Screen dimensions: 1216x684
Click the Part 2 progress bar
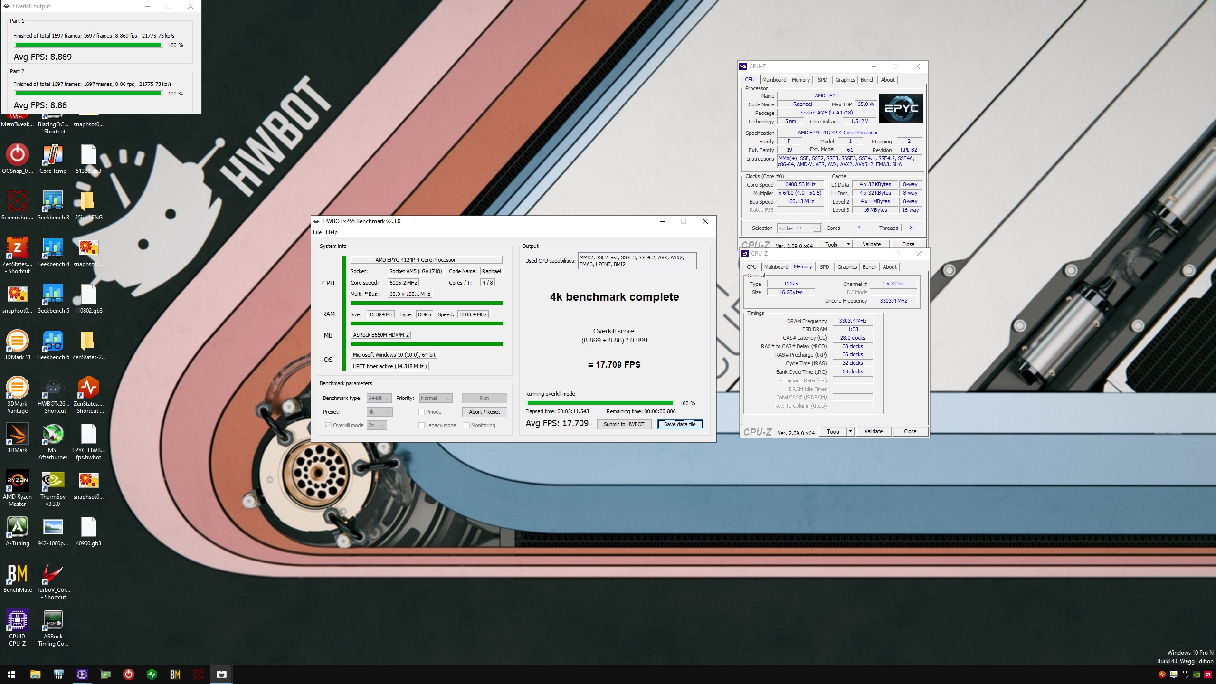88,94
